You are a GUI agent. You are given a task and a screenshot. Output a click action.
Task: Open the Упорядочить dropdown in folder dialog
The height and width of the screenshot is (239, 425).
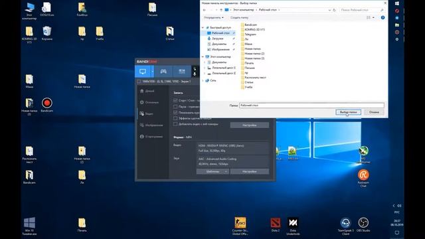pyautogui.click(x=214, y=18)
